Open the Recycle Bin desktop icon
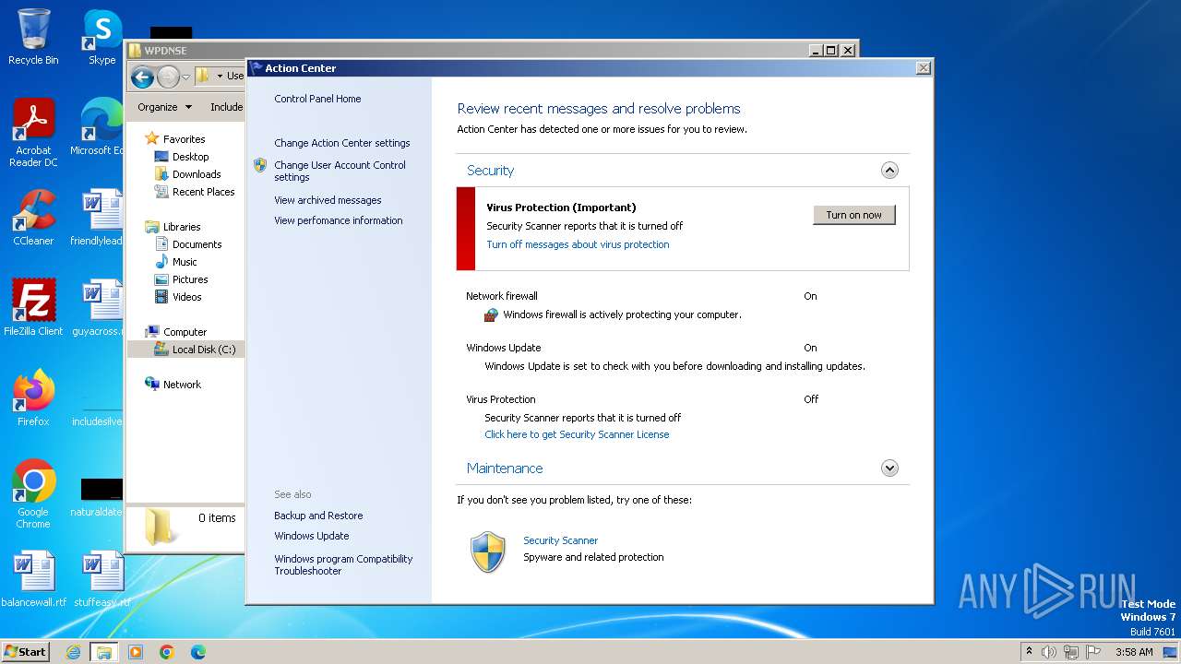The image size is (1181, 664). (33, 37)
